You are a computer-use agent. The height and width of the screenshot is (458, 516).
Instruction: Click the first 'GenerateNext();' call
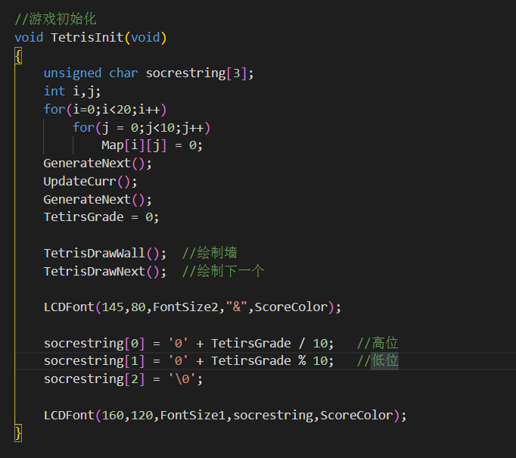98,164
